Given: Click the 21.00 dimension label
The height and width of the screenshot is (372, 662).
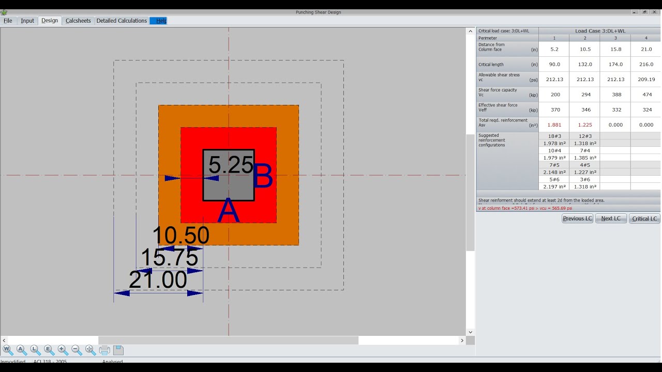Looking at the screenshot, I should coord(158,280).
